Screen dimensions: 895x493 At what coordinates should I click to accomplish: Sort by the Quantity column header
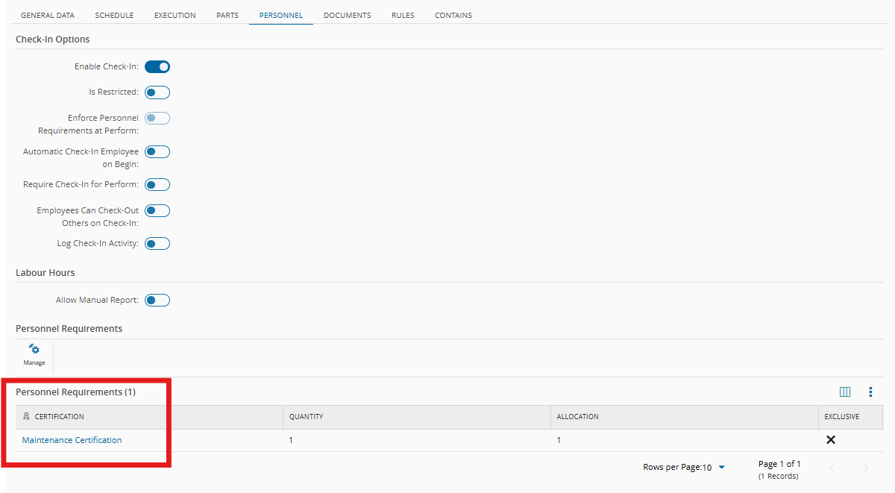417,417
